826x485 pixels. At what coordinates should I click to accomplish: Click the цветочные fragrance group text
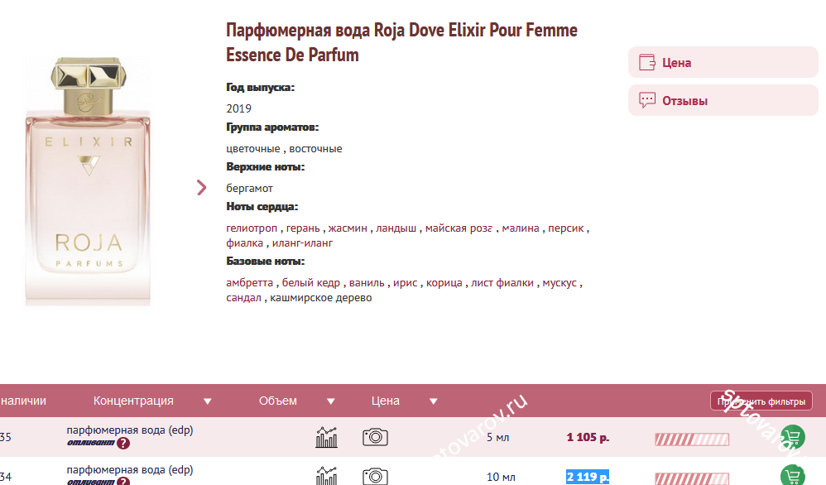pyautogui.click(x=253, y=148)
